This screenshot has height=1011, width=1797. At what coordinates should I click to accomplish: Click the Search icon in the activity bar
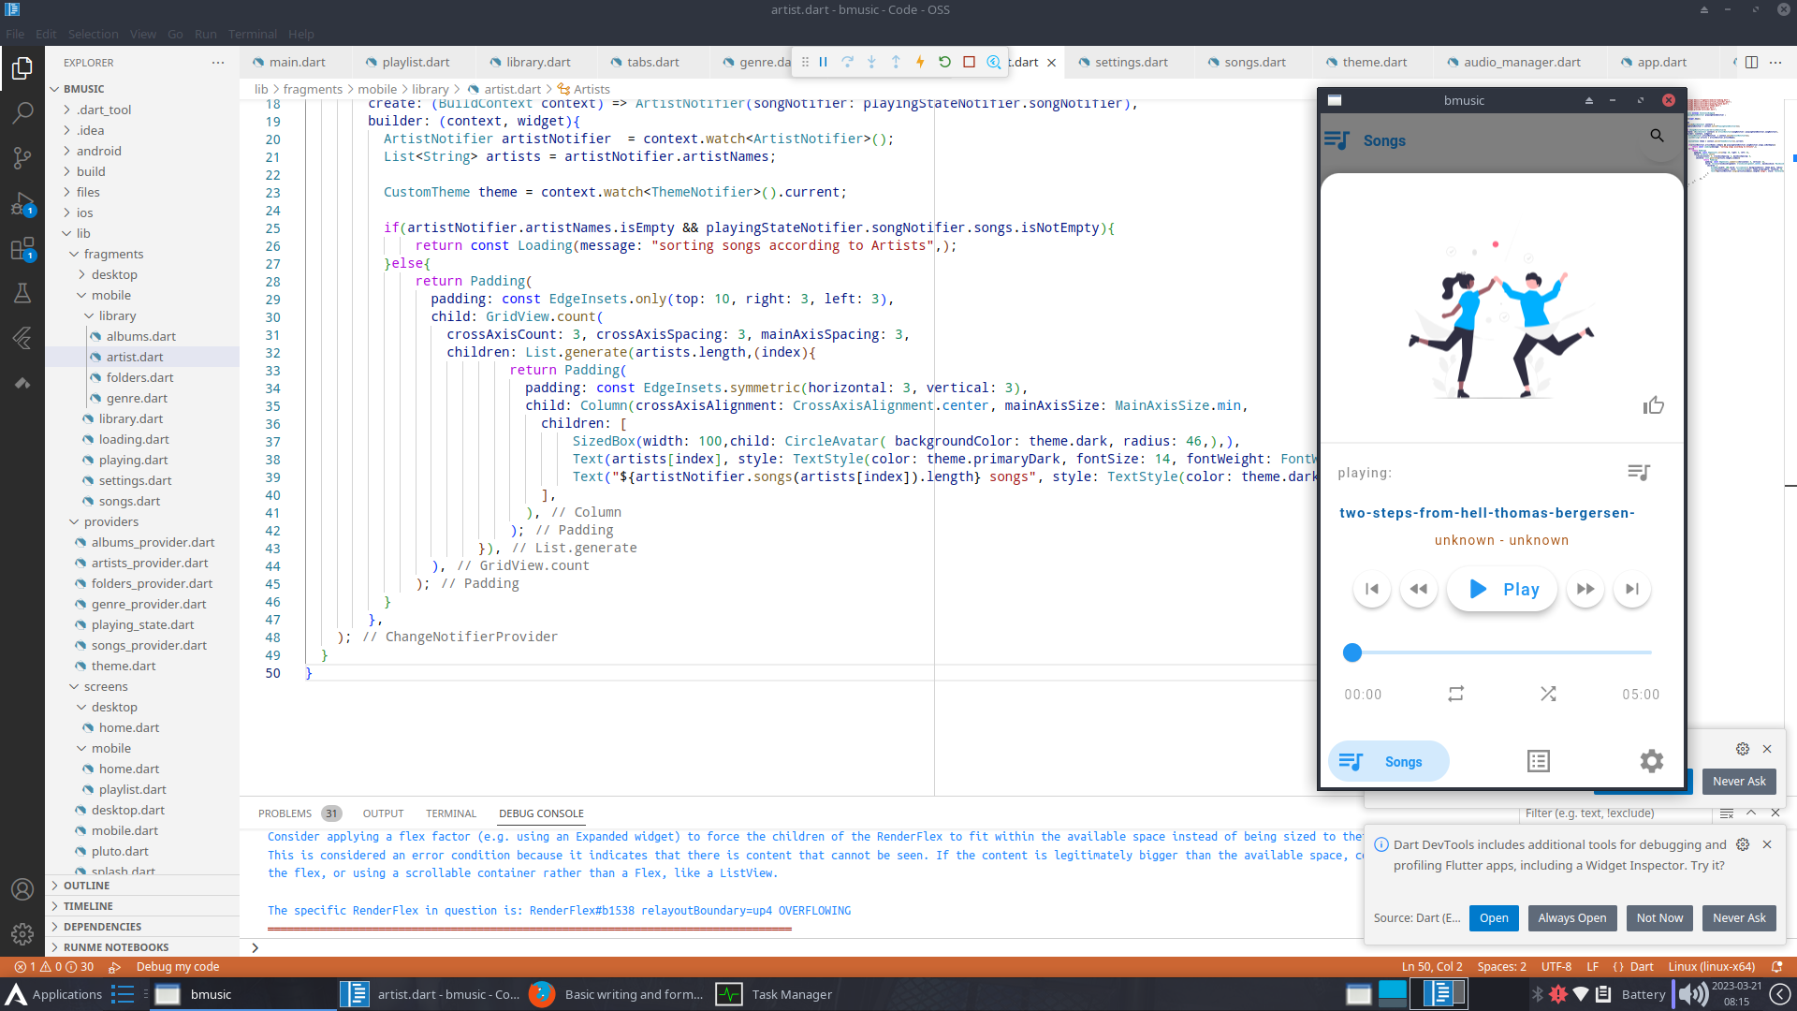pyautogui.click(x=22, y=112)
